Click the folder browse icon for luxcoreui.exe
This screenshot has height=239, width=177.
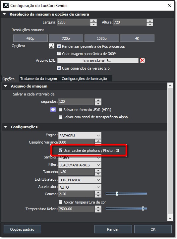click(x=109, y=61)
